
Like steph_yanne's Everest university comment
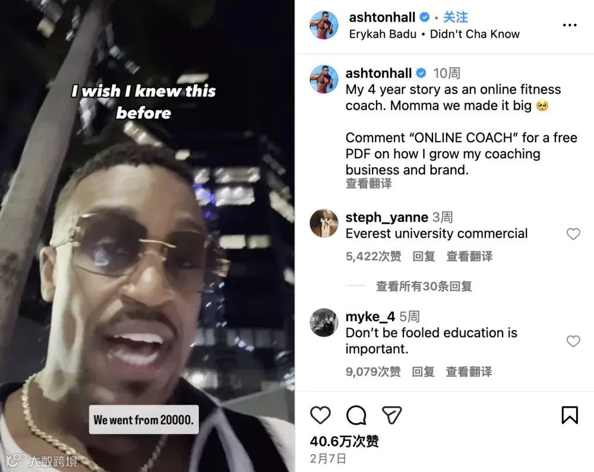click(x=573, y=234)
